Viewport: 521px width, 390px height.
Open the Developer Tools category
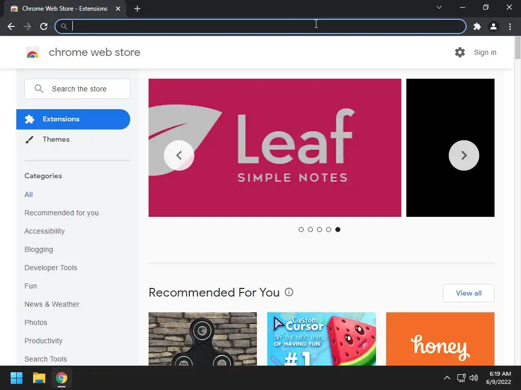point(50,268)
